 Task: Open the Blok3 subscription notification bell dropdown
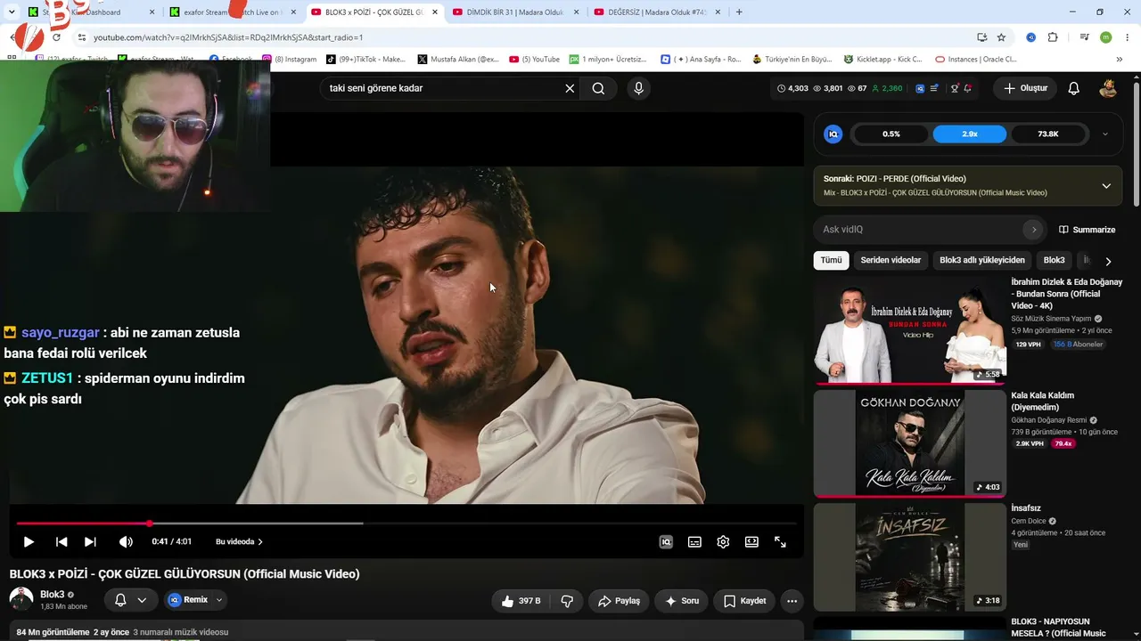[131, 600]
